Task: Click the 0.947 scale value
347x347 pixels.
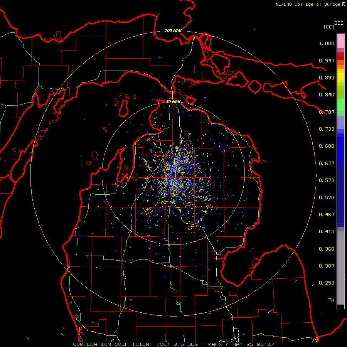Action: tap(327, 61)
